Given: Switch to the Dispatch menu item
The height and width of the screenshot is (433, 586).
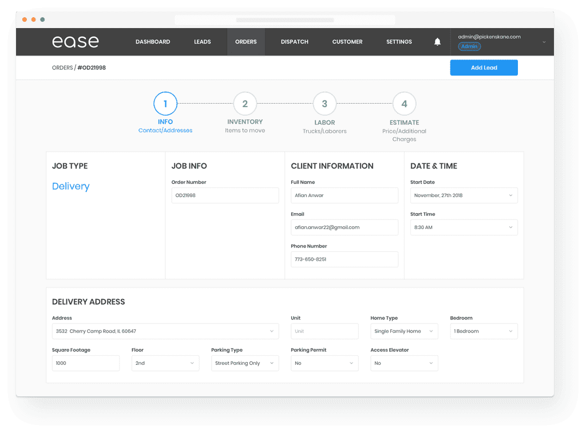Looking at the screenshot, I should click(x=295, y=42).
